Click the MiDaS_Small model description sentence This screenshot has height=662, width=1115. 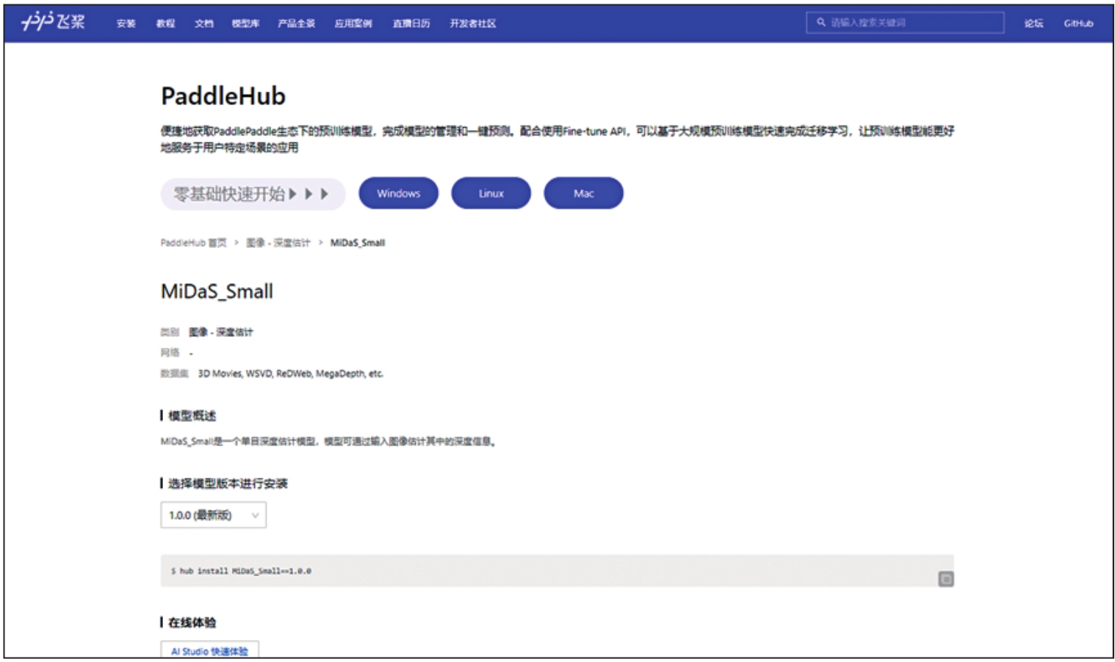pyautogui.click(x=328, y=442)
